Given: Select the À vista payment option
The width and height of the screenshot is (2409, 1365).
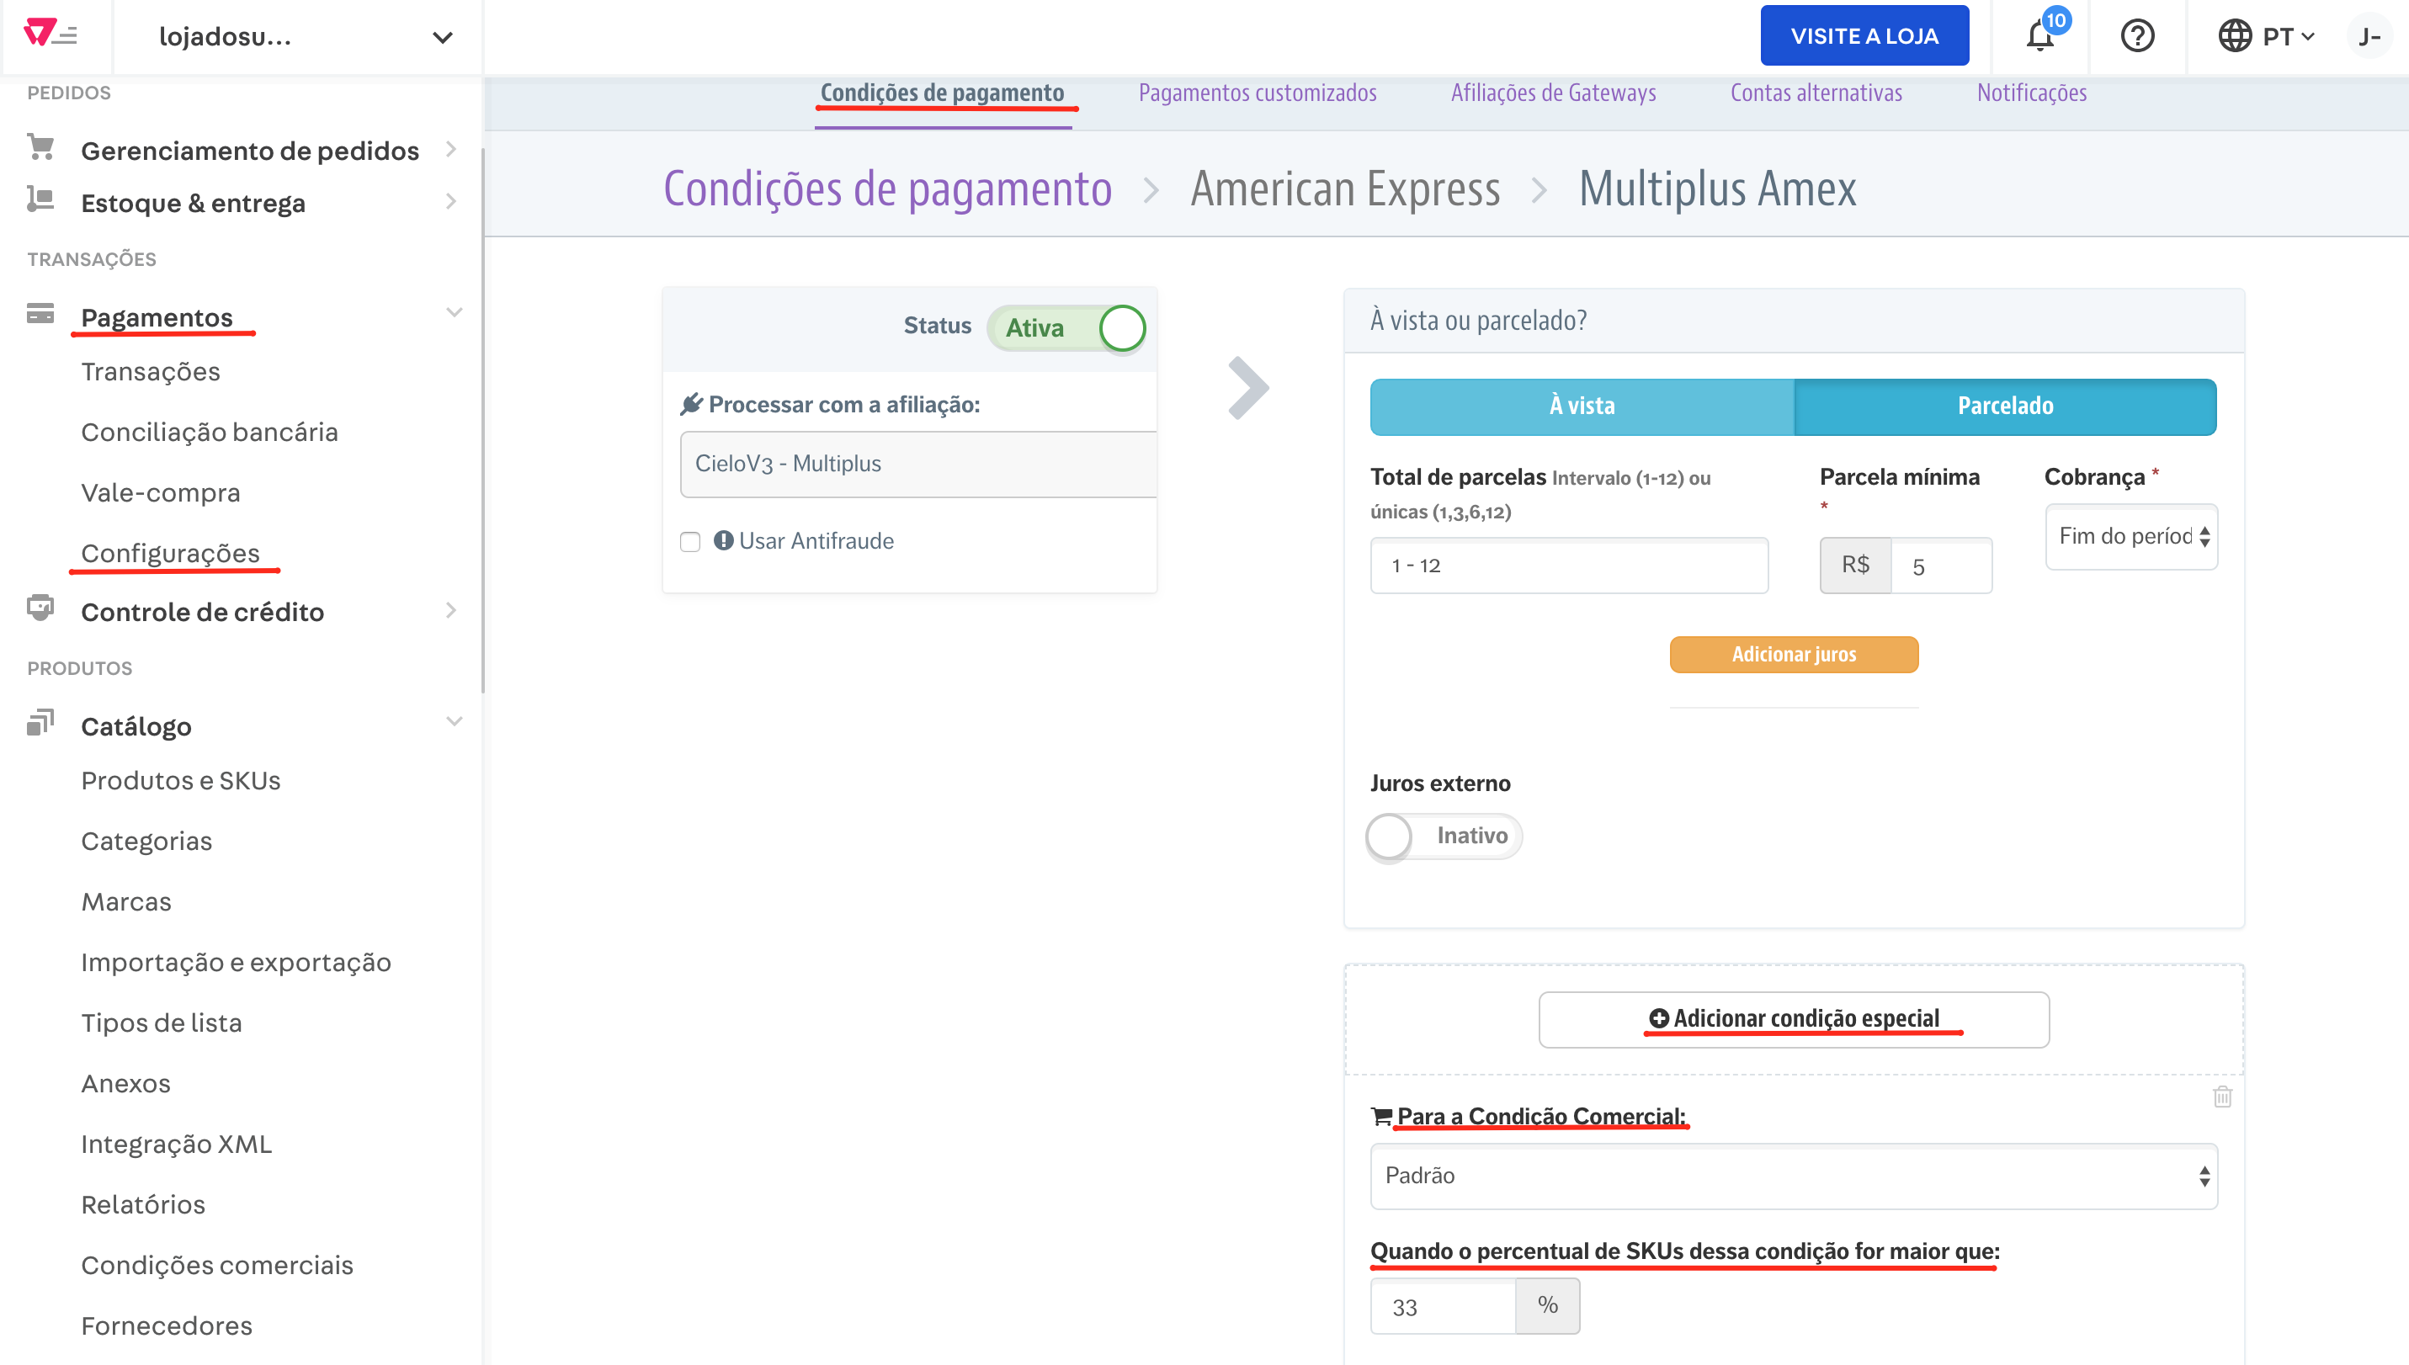Looking at the screenshot, I should (x=1580, y=406).
